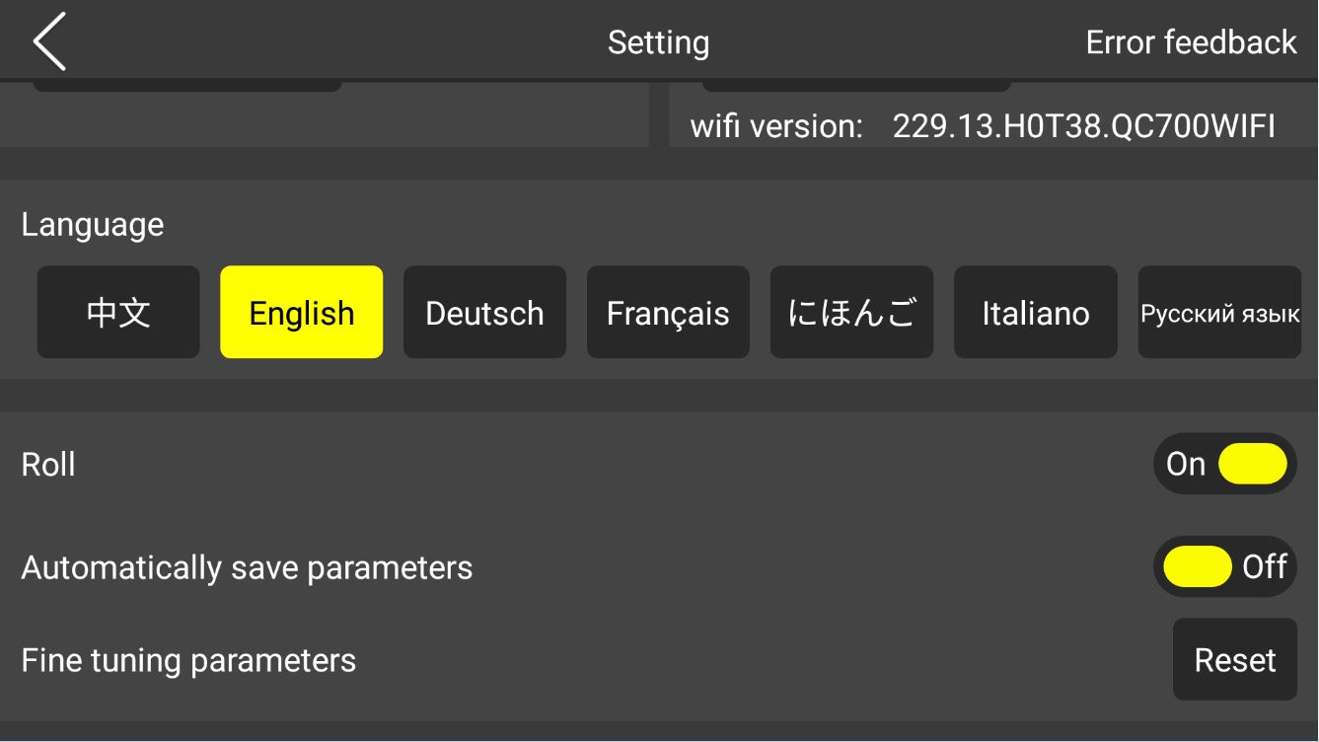The image size is (1319, 742).
Task: Pick the にほんご language option
Action: (x=851, y=312)
